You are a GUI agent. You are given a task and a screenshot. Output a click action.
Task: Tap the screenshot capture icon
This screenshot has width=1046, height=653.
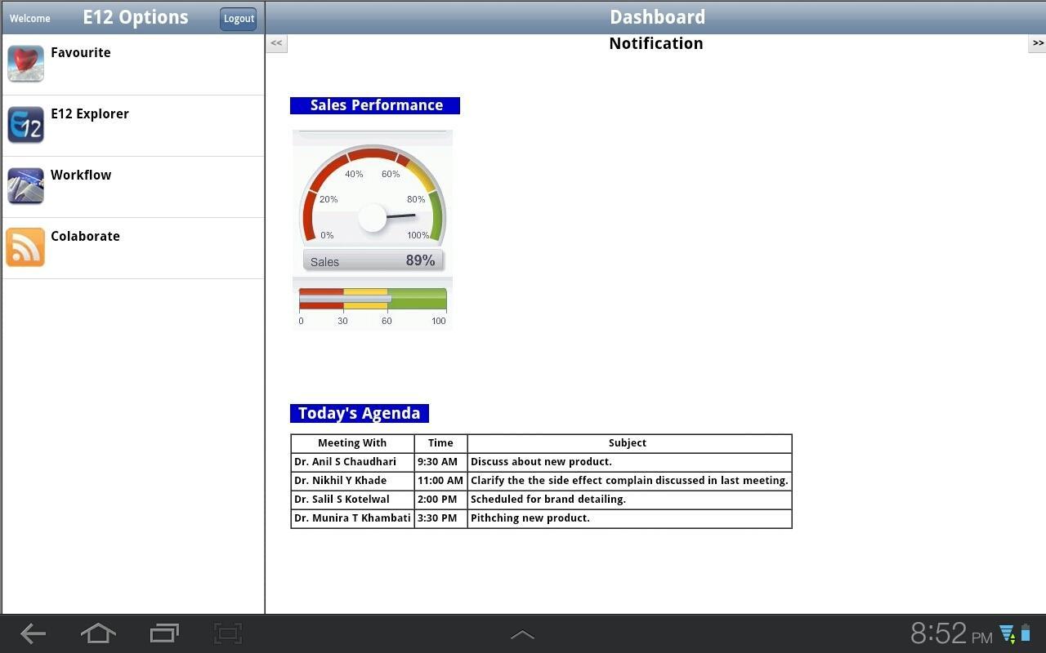228,633
